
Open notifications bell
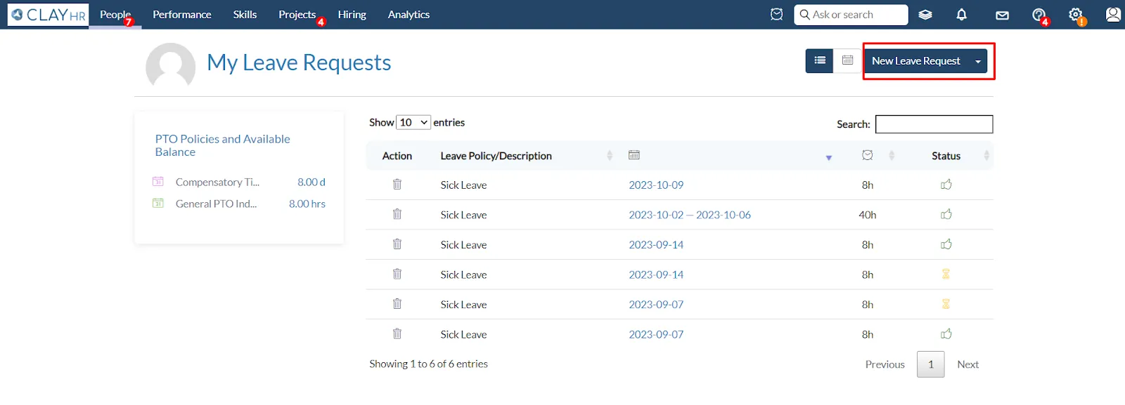962,14
